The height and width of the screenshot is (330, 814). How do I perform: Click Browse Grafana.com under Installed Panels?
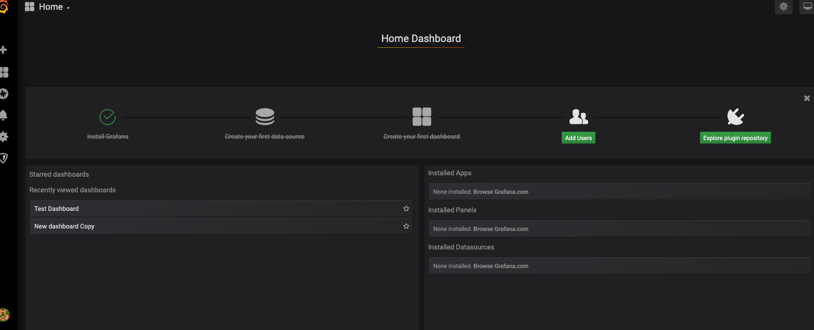coord(501,229)
